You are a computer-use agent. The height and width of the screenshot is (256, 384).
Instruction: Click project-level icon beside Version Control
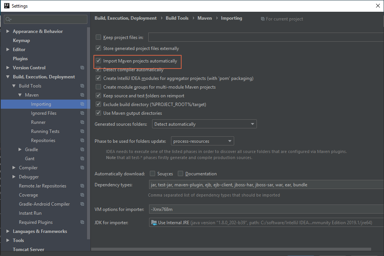point(82,68)
